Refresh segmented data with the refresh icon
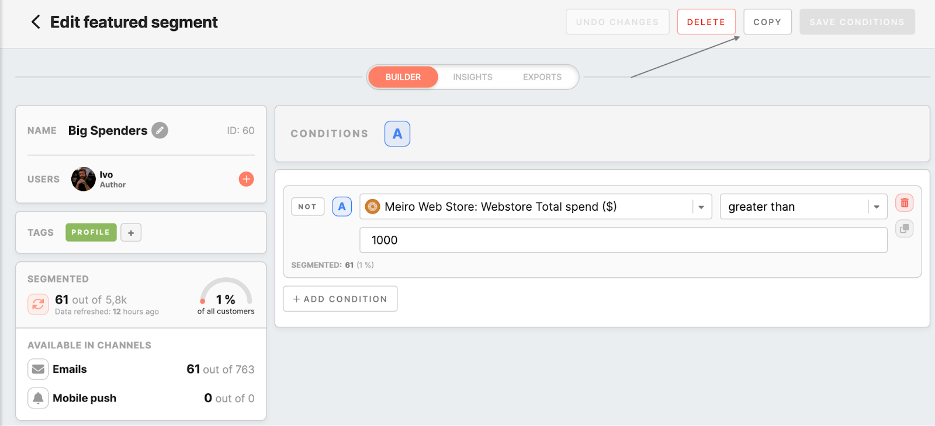935x426 pixels. [x=38, y=304]
